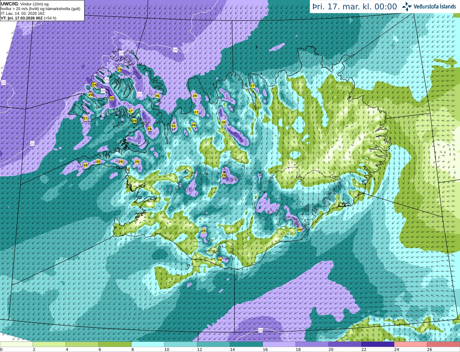Click the legend scale value 24
The image size is (460, 352).
[x=396, y=349]
